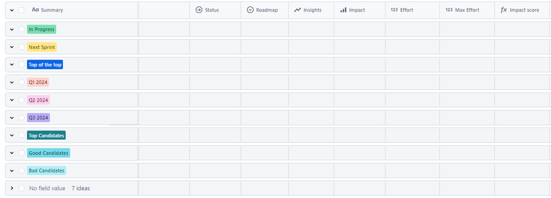Expand the No field value group

tap(12, 188)
